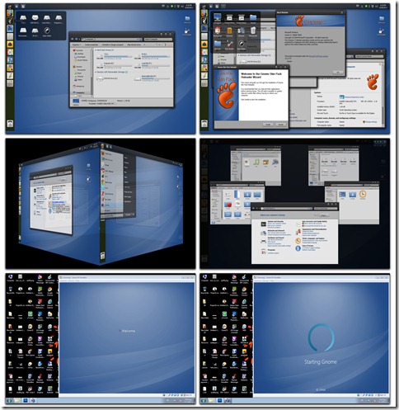Select Documents in Computer window sidebar

[x=81, y=70]
